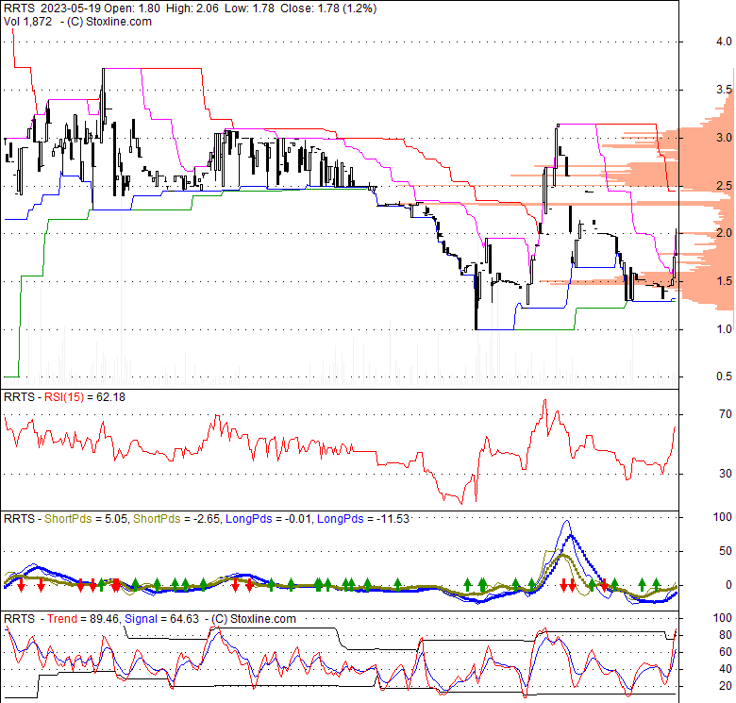This screenshot has width=736, height=703.
Task: Click the 20 label on Trend panel axis
Action: [x=726, y=686]
